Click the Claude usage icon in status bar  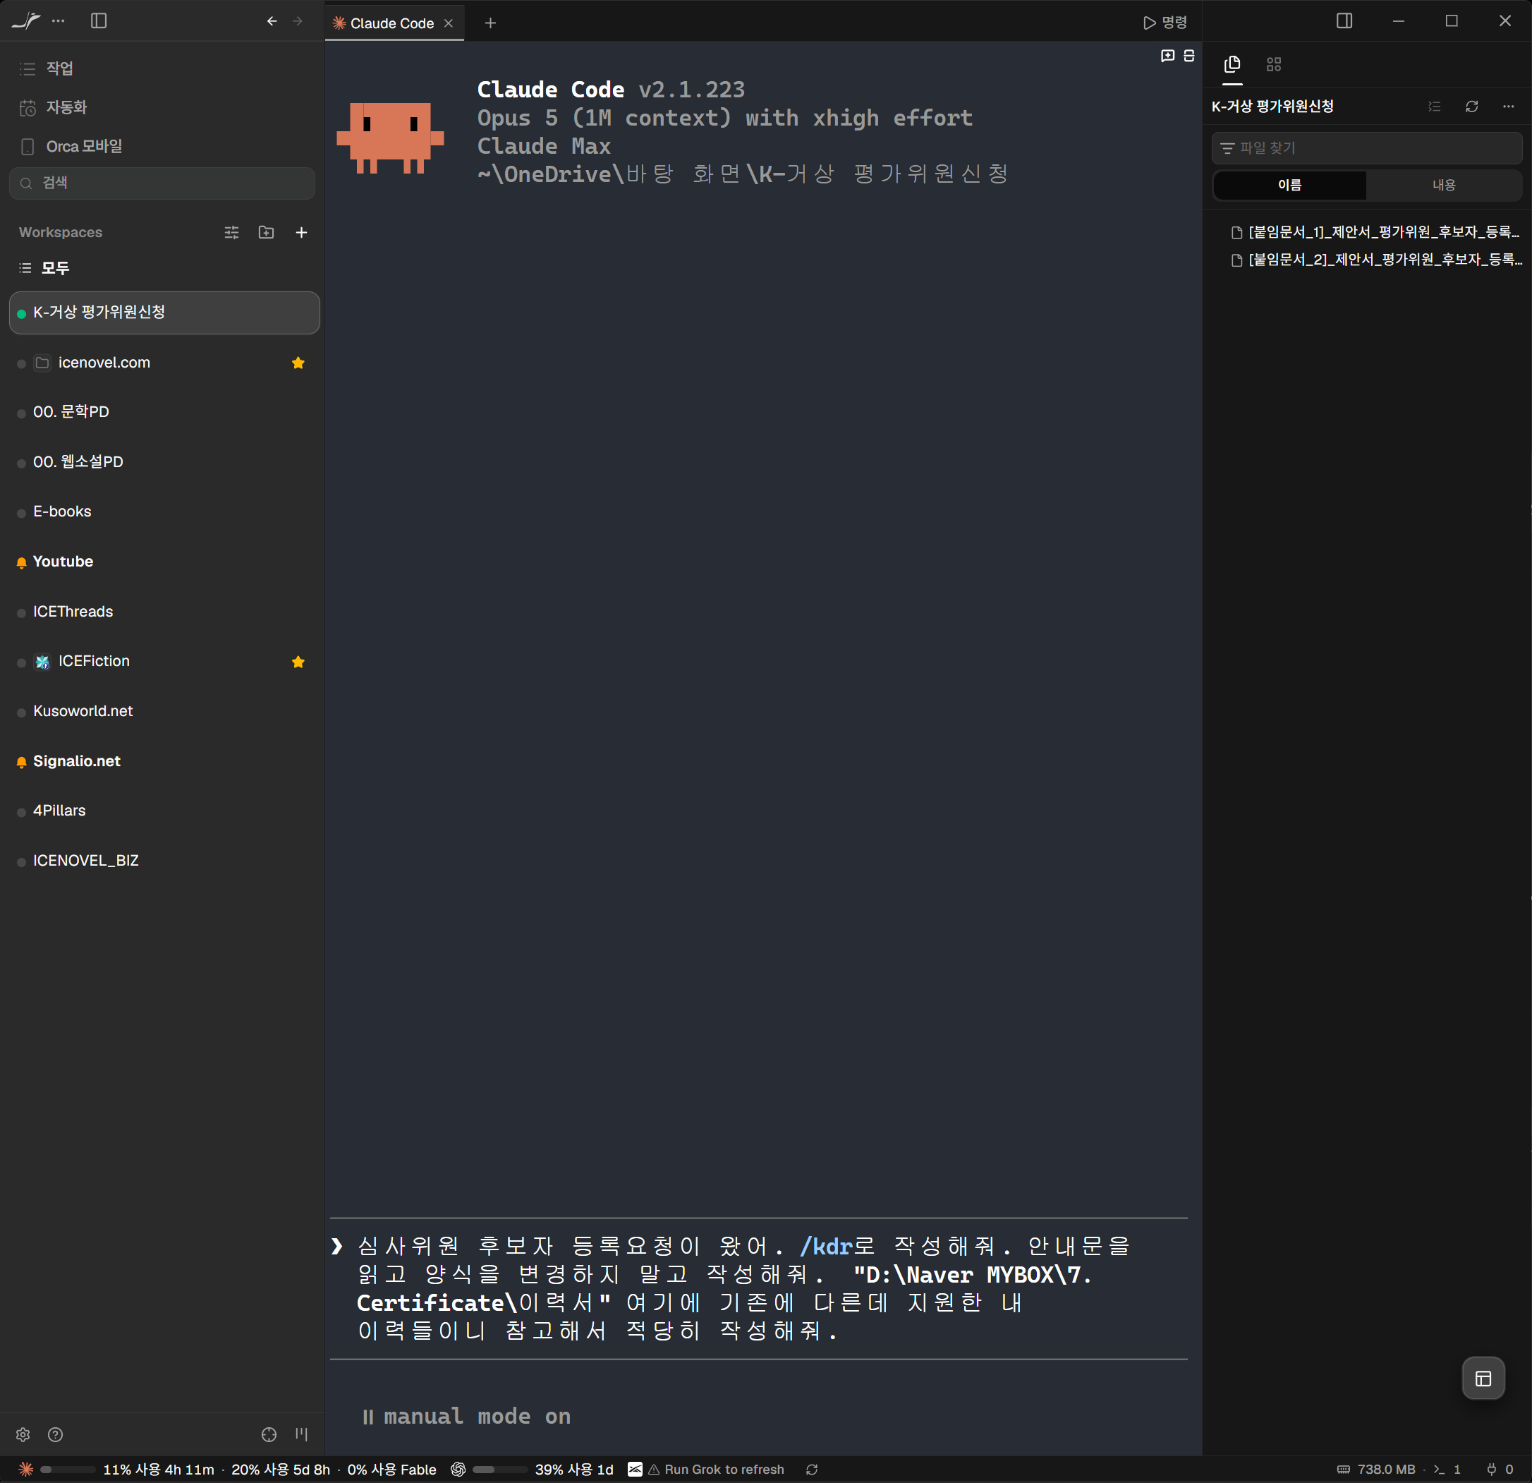pos(26,1469)
